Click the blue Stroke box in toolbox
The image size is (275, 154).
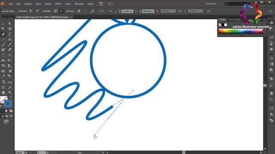coord(8,104)
